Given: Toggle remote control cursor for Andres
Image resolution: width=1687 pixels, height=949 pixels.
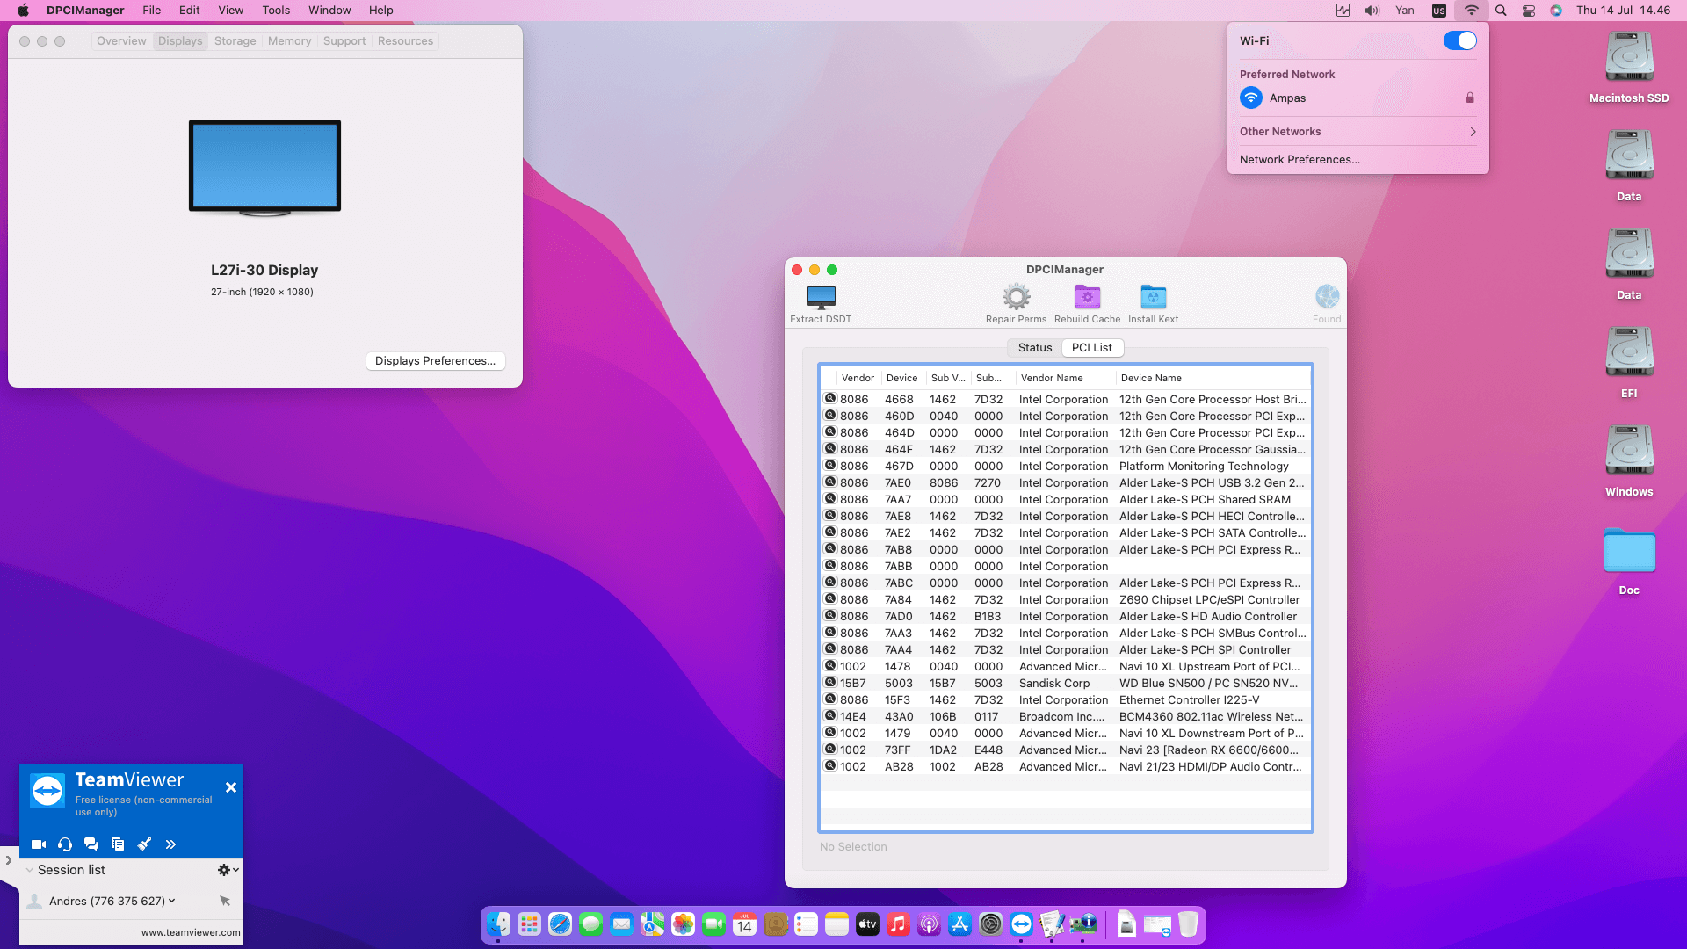Looking at the screenshot, I should pos(225,901).
